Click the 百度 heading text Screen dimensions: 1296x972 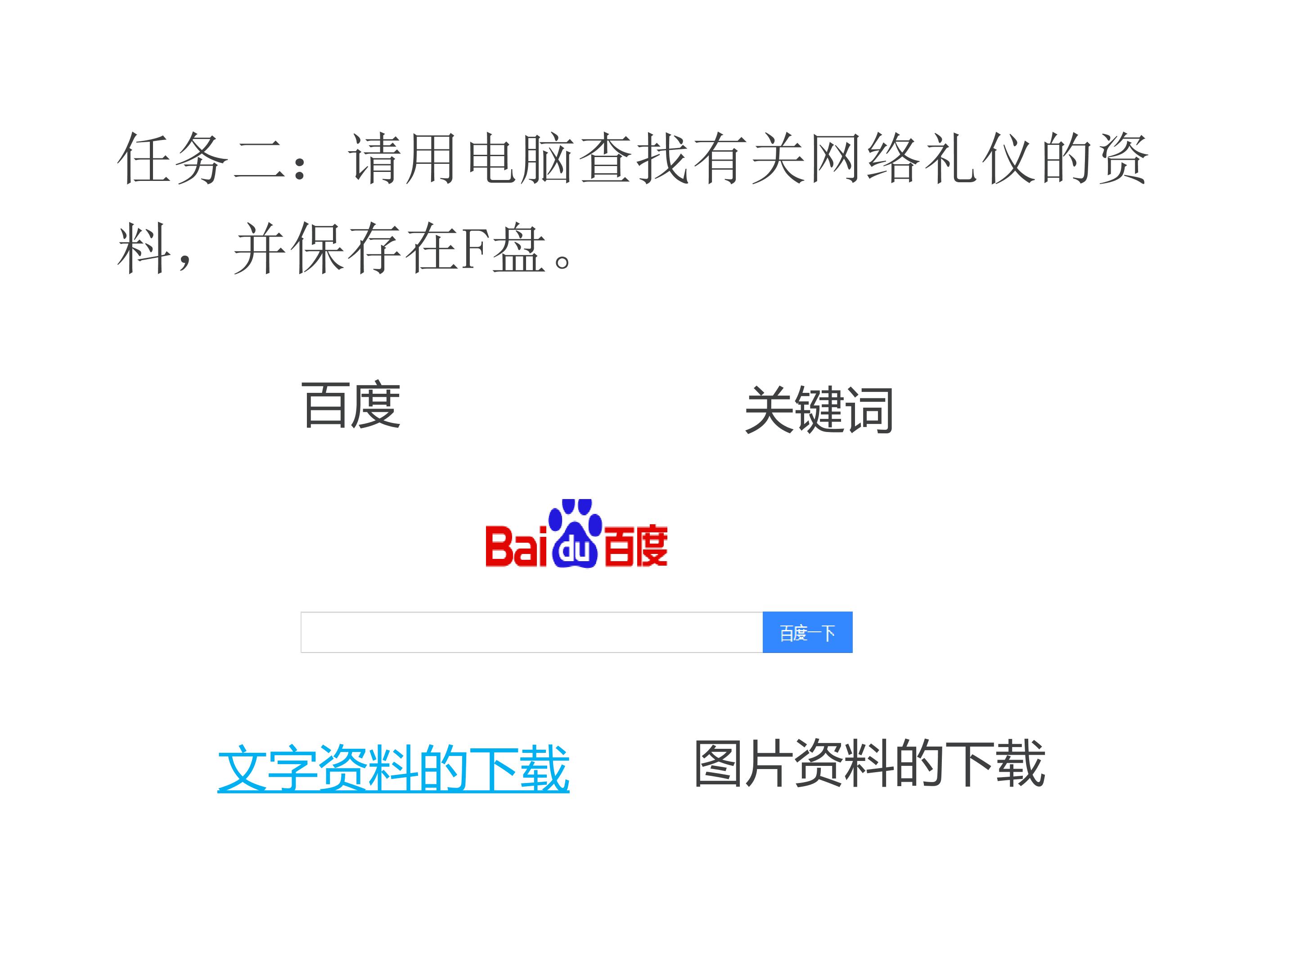pos(351,405)
